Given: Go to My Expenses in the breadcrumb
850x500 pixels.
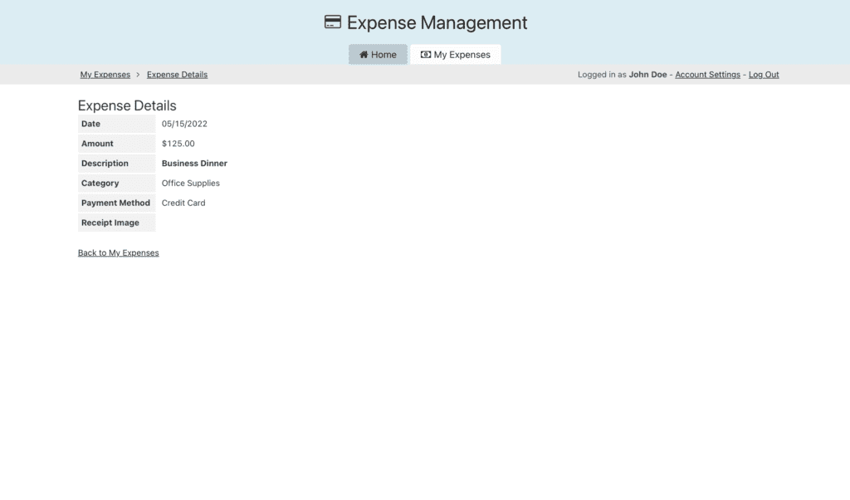Looking at the screenshot, I should (x=105, y=75).
